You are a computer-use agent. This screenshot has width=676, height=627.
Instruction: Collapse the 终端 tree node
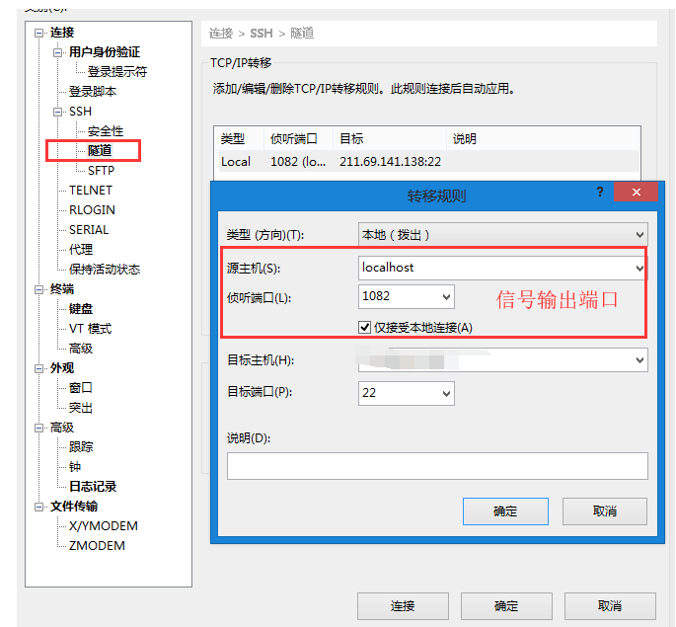tap(39, 289)
